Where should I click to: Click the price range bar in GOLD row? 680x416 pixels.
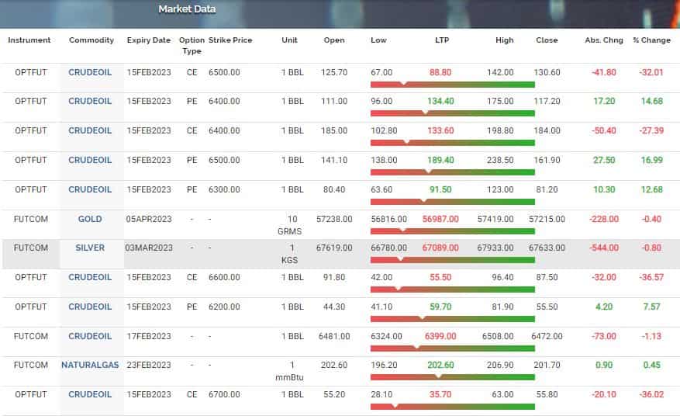pyautogui.click(x=452, y=231)
